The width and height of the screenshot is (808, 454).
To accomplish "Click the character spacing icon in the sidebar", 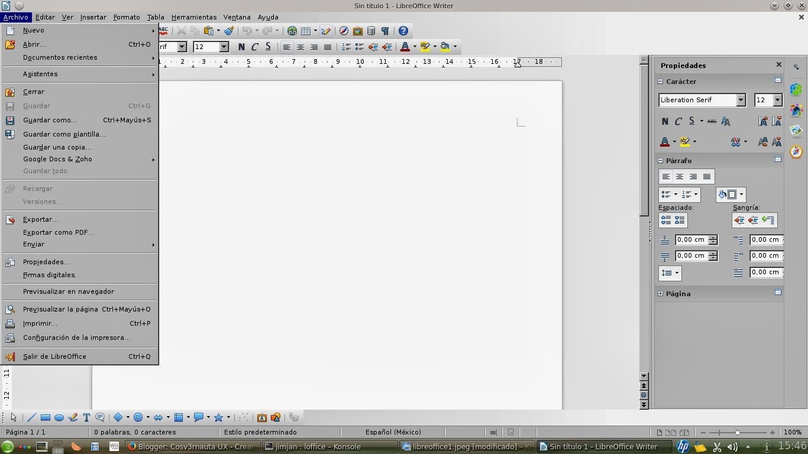I will 736,142.
